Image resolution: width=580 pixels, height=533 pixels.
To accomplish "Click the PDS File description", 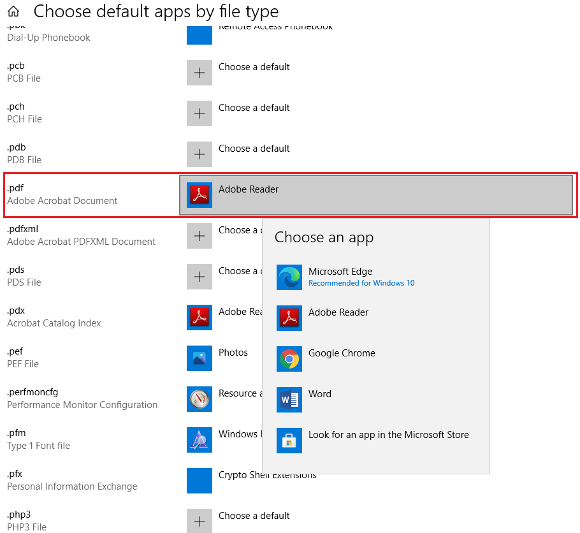I will pos(24,282).
